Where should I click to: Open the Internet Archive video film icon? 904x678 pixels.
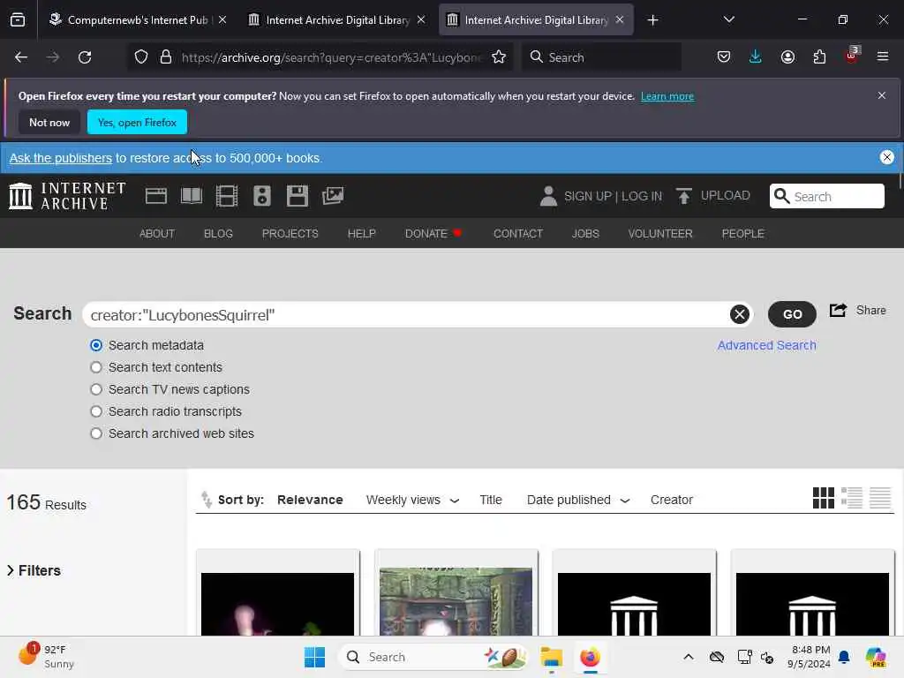click(x=227, y=196)
